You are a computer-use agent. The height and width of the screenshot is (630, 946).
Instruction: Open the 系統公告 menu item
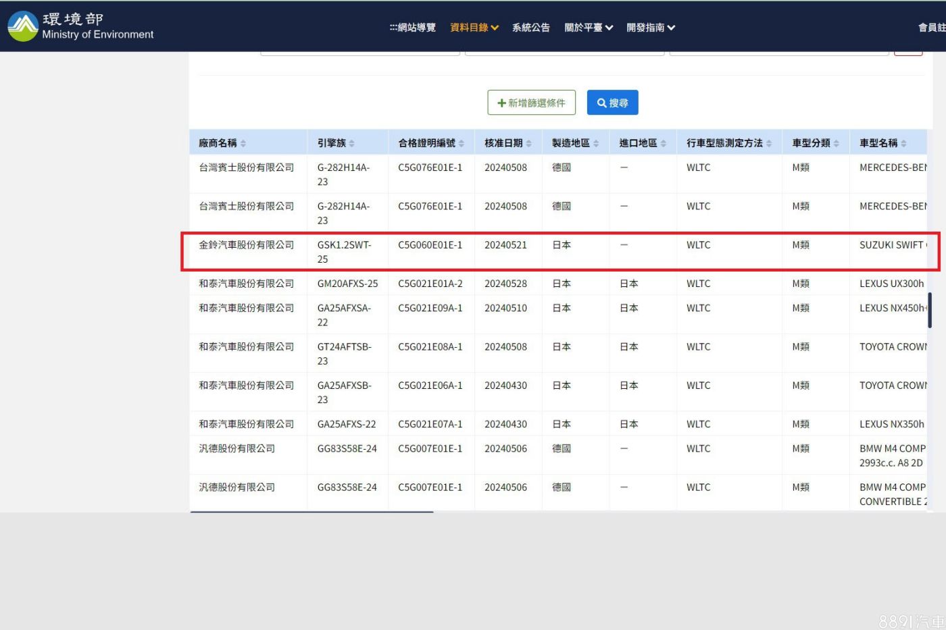click(x=530, y=28)
